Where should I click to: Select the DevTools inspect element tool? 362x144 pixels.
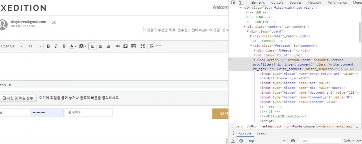(233, 3)
